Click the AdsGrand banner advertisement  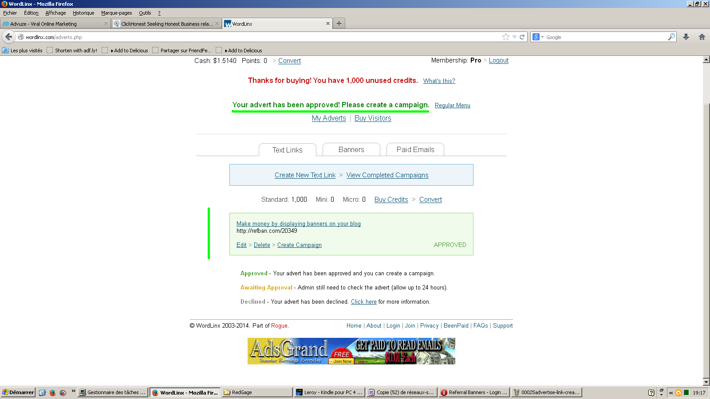coord(351,351)
